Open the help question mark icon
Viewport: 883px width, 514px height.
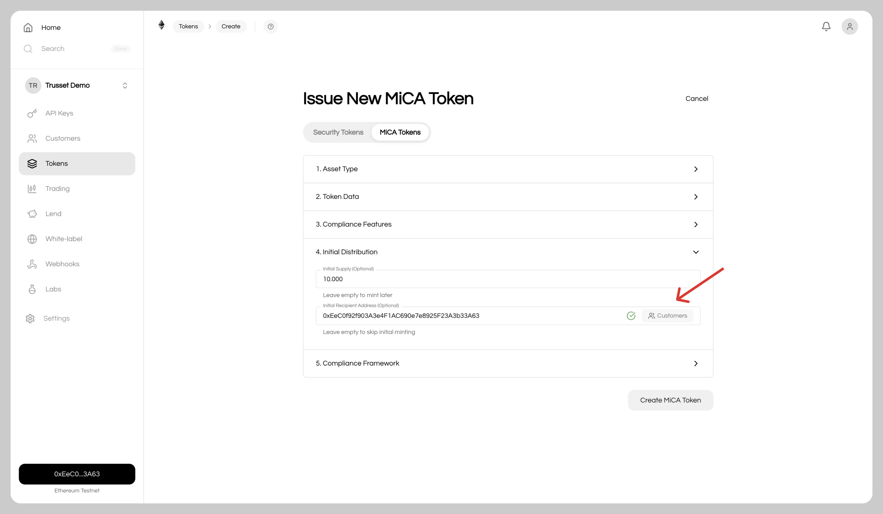pos(271,26)
